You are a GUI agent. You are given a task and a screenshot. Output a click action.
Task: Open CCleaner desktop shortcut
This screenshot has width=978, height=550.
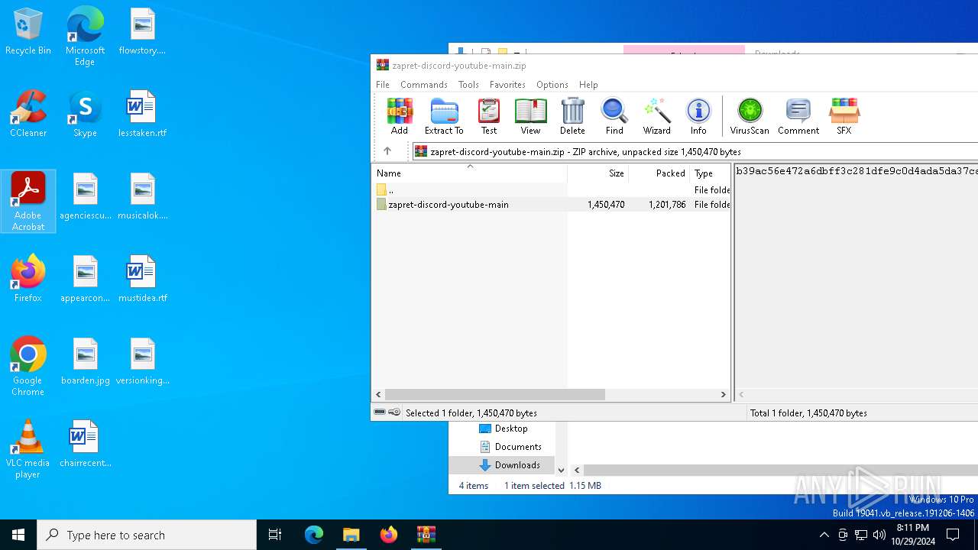click(x=28, y=115)
